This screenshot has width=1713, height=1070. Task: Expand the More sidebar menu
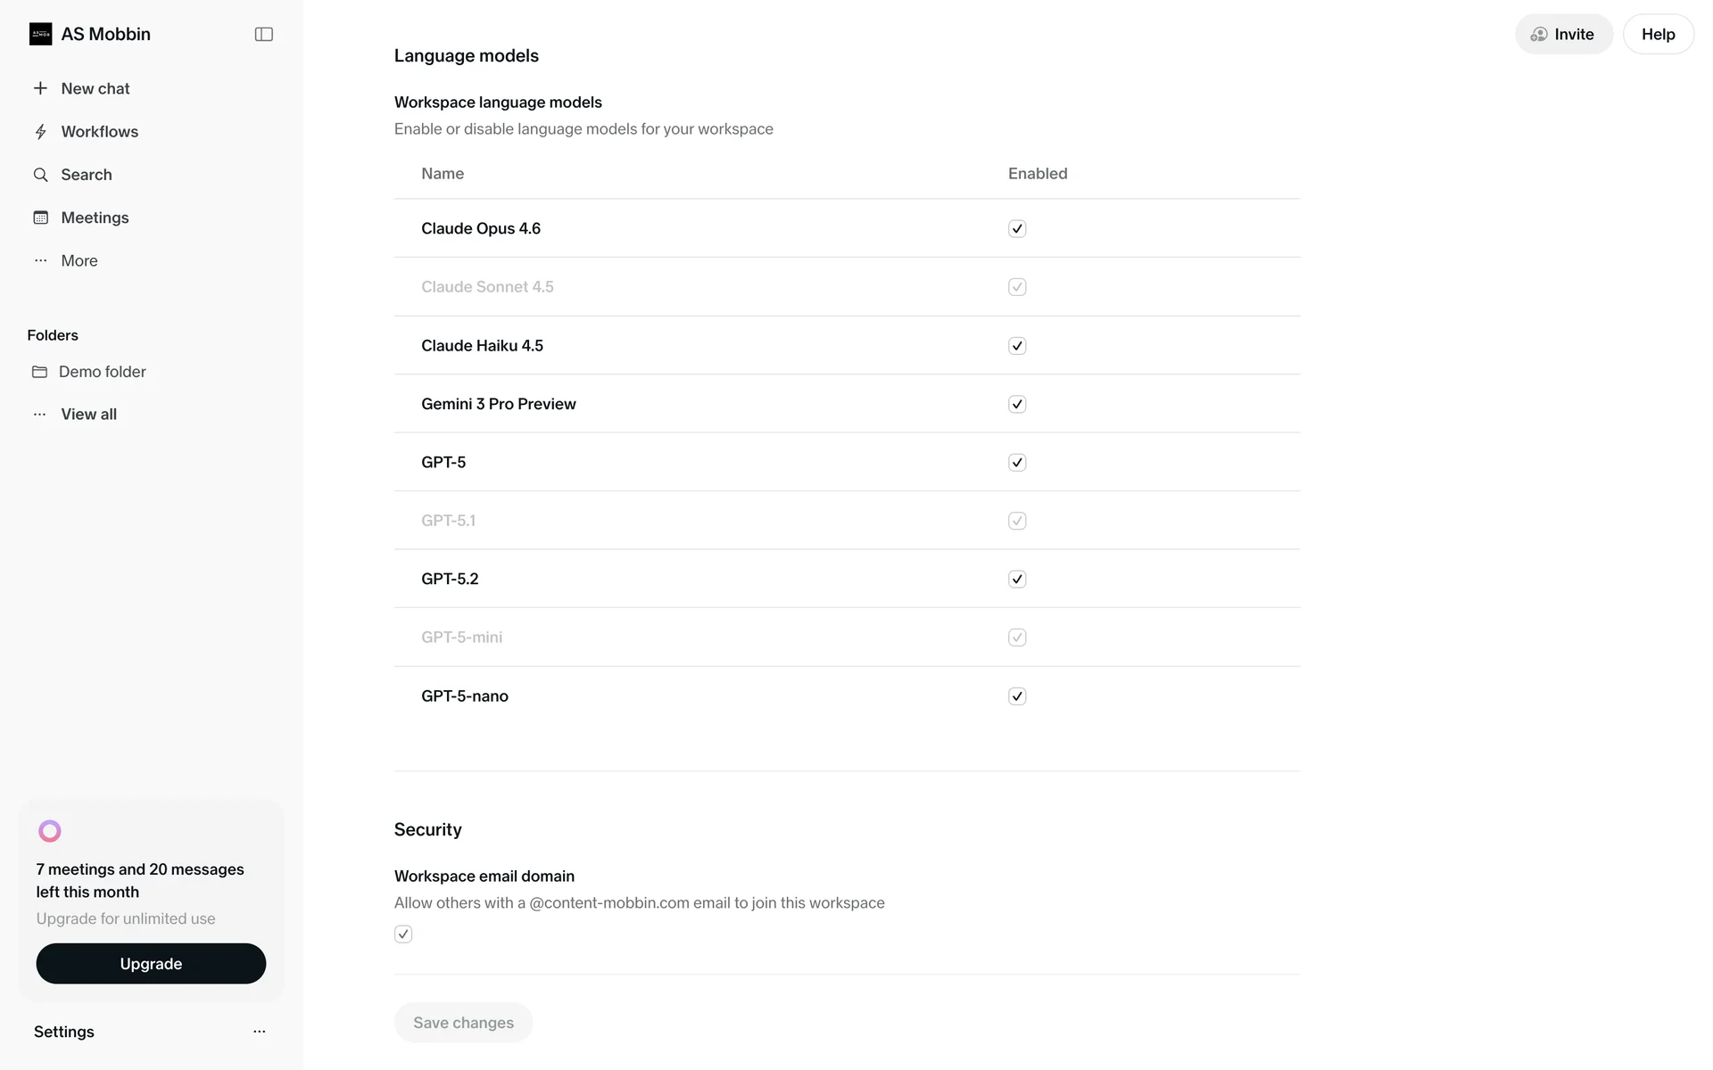pos(79,260)
